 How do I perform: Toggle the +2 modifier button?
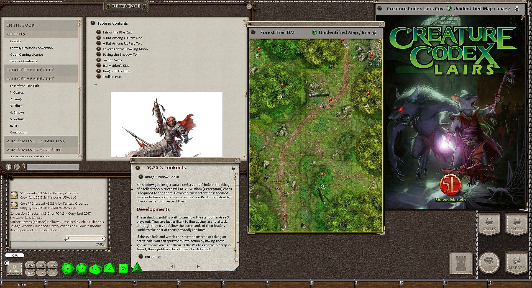pos(42,265)
